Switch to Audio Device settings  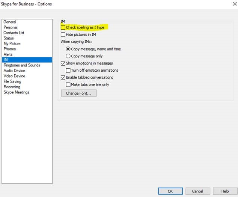tap(27, 71)
